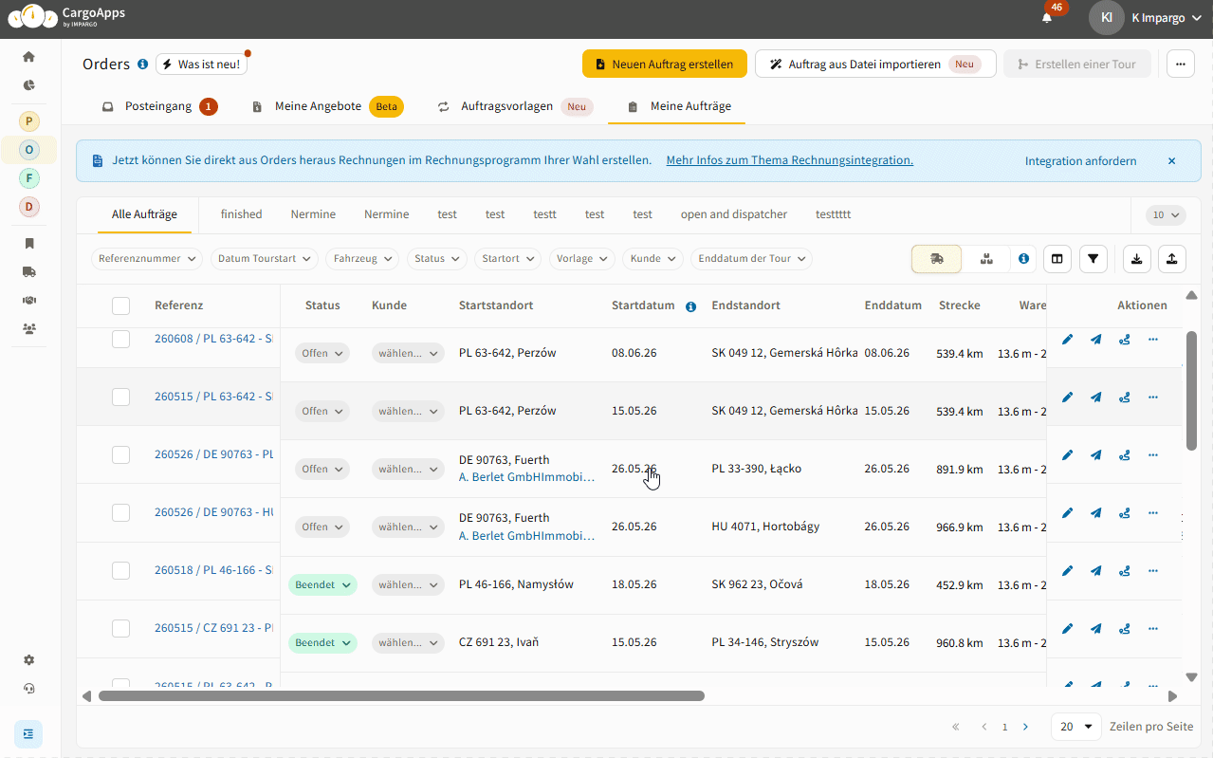Screen dimensions: 1213x758
Task: Change Beendet status of Namysłów order
Action: [x=322, y=585]
